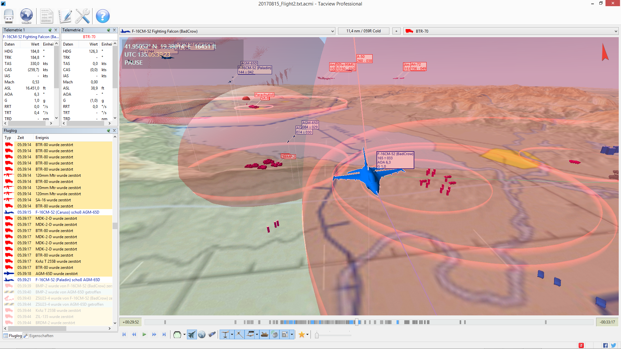The width and height of the screenshot is (621, 349).
Task: Toggle the external aircraft view icon
Action: pos(192,335)
